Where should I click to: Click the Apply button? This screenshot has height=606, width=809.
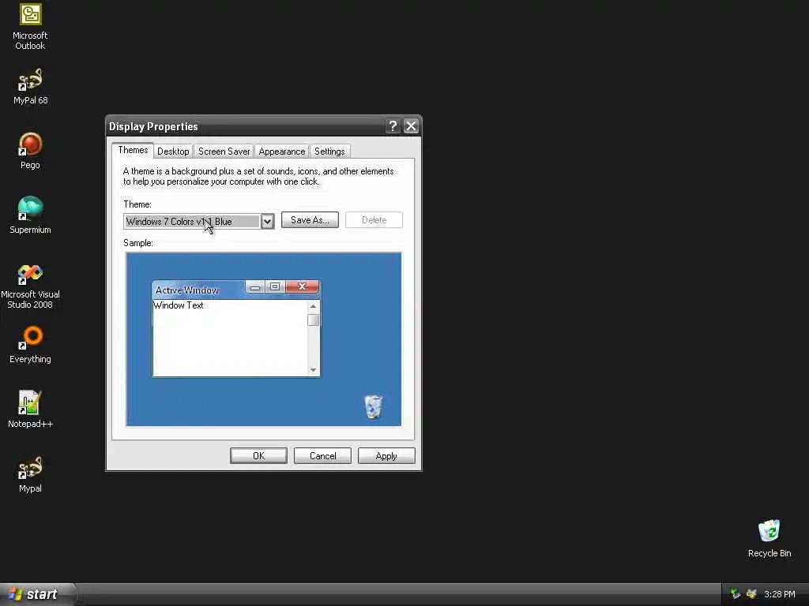coord(386,456)
